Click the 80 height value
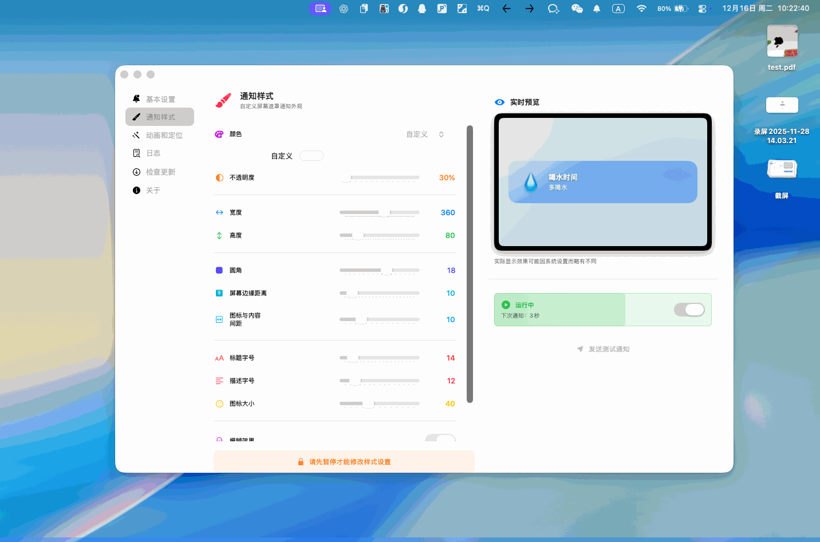 pyautogui.click(x=450, y=235)
